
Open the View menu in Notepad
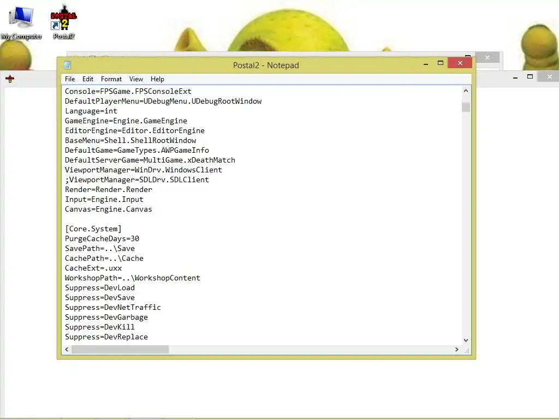pos(136,79)
